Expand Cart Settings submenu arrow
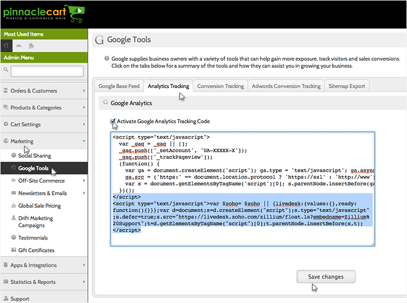Viewport: 407px width, 303px height. [x=84, y=124]
